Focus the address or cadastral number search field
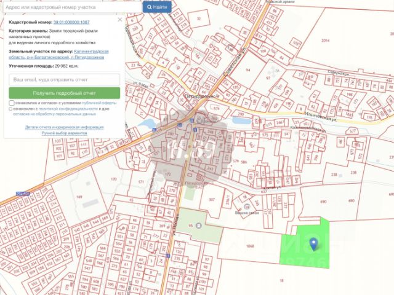Image resolution: width=394 pixels, height=295 pixels. click(73, 7)
